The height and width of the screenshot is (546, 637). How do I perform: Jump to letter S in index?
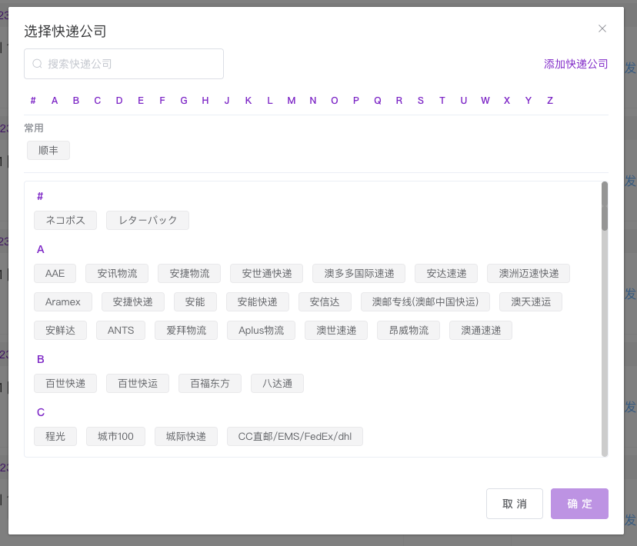(421, 100)
